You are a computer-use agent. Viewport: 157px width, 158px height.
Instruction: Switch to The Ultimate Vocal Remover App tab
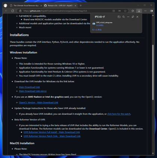coord(26,6)
